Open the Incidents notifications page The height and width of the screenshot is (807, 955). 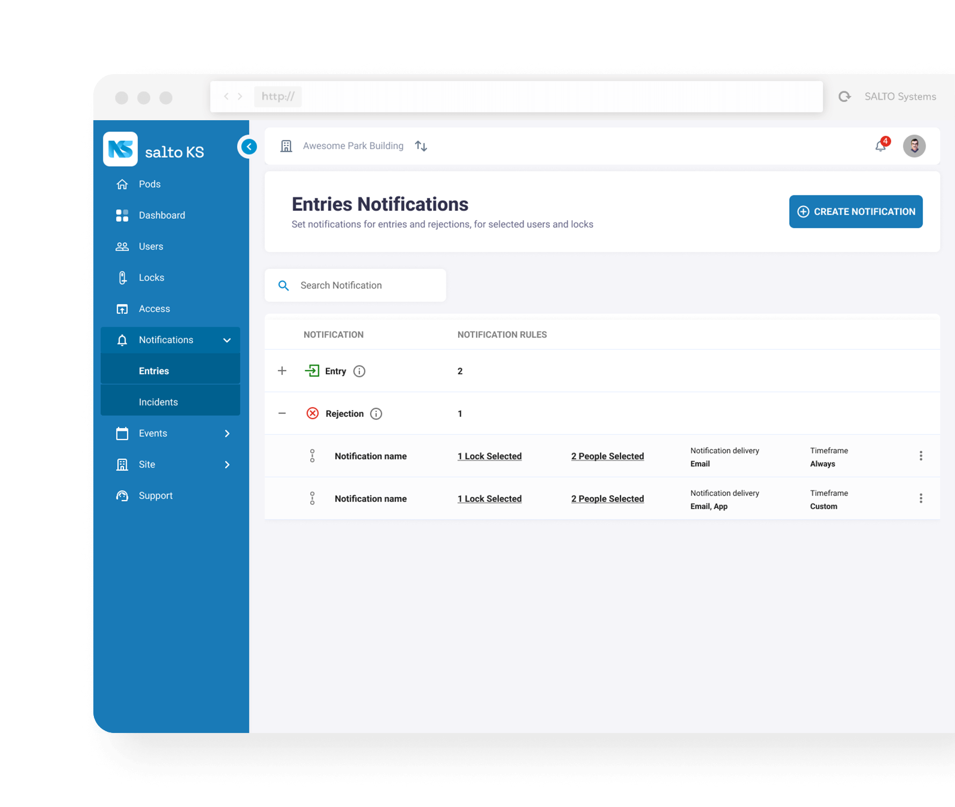click(158, 402)
